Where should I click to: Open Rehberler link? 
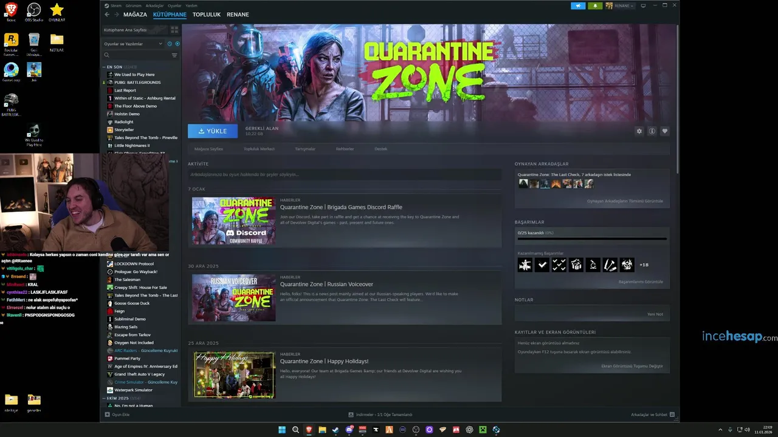[345, 149]
